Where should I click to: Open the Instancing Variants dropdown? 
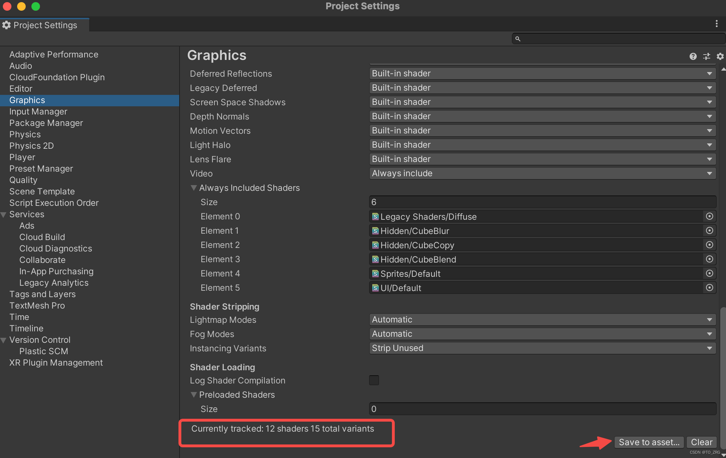(542, 348)
